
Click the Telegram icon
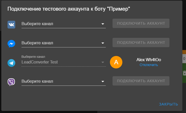11,63
